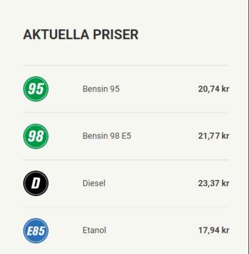Click the kr unit after 21,77
249x254 pixels.
(225, 136)
